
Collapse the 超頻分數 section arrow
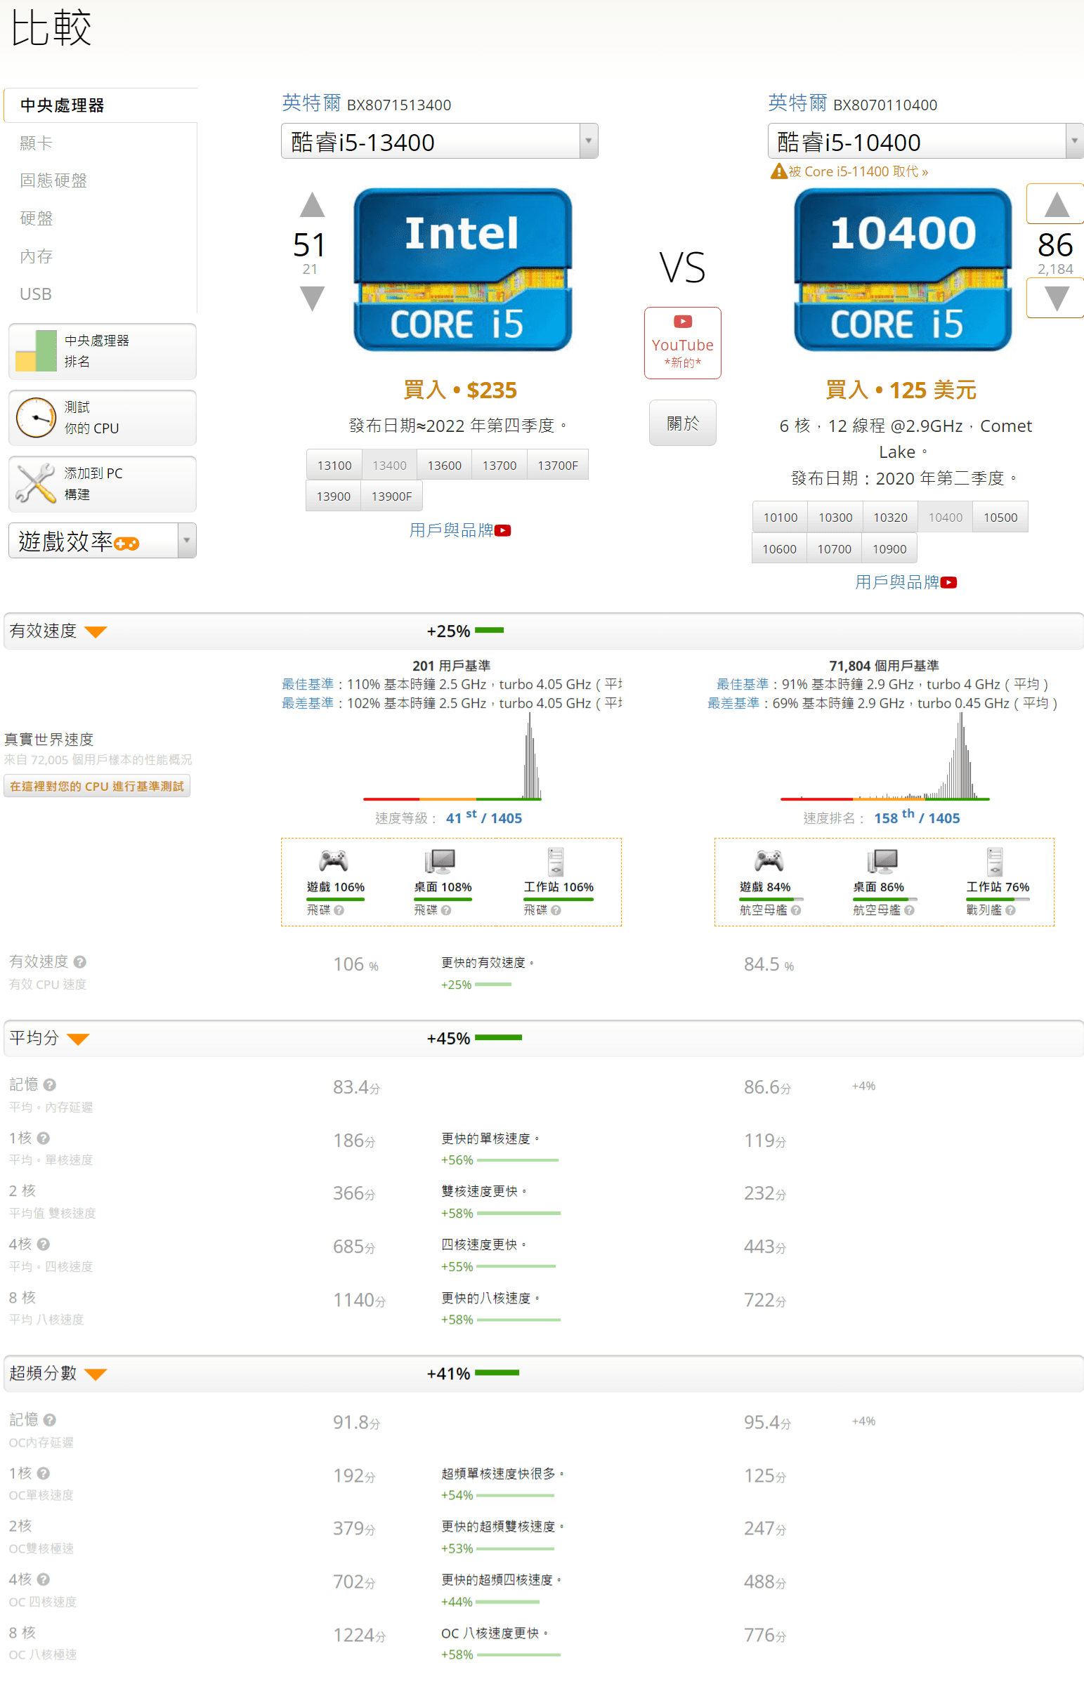coord(95,1374)
